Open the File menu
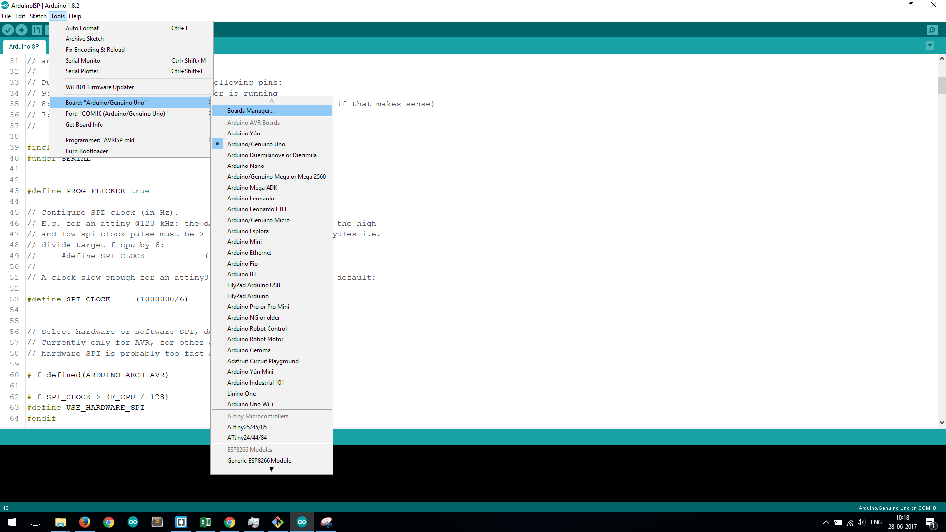The image size is (946, 532). click(6, 16)
